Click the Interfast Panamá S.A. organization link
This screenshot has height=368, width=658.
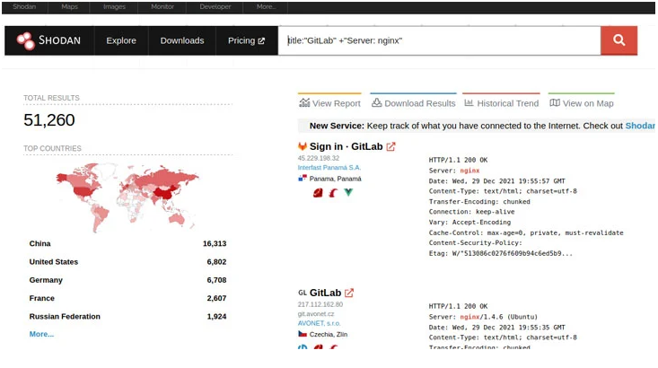(x=329, y=168)
